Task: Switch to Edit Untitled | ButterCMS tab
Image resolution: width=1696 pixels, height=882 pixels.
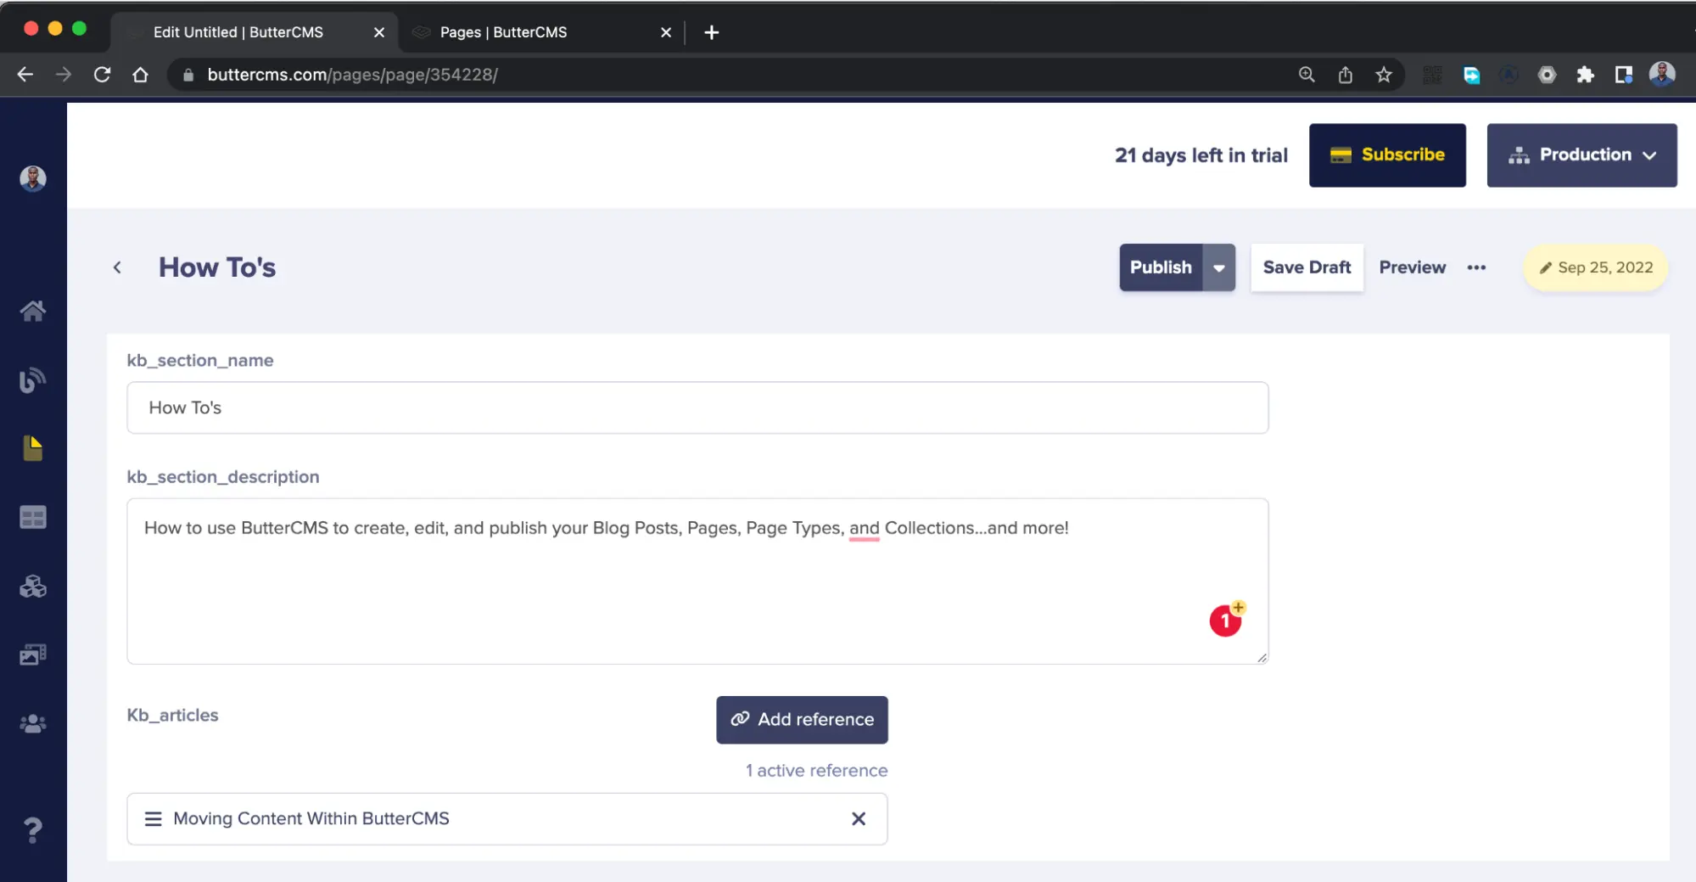Action: coord(255,32)
